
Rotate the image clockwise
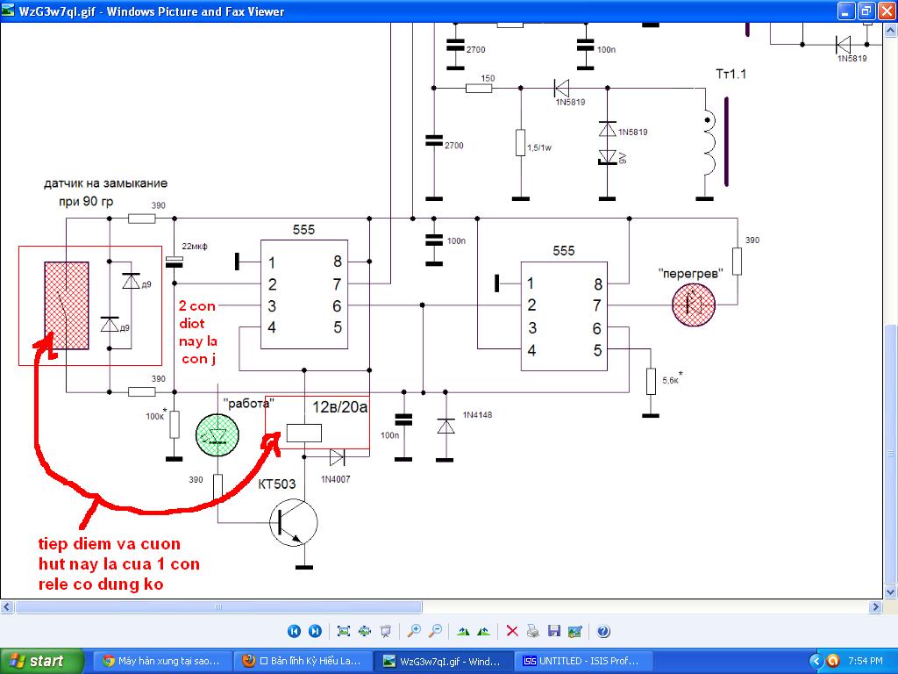tap(463, 631)
